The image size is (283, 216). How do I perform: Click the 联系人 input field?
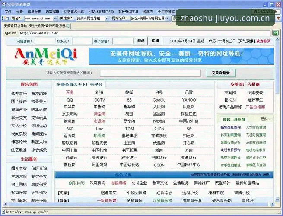tap(82, 41)
